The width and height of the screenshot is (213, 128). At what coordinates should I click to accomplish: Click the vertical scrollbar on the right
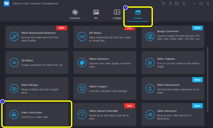click(x=207, y=69)
